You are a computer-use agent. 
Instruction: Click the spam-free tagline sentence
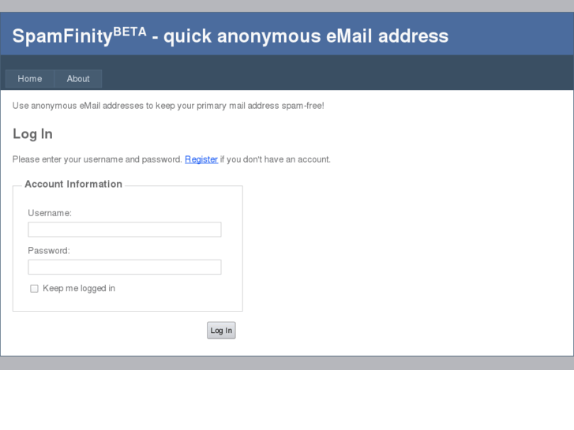pyautogui.click(x=168, y=106)
